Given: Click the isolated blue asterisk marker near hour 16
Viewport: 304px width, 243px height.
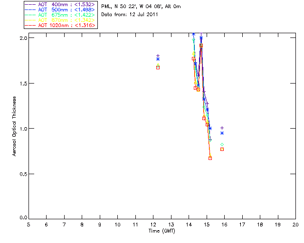Looking at the screenshot, I should [x=222, y=133].
